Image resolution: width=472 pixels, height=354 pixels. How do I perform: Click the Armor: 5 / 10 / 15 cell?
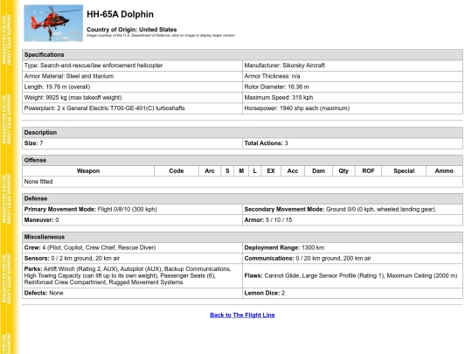click(352, 220)
